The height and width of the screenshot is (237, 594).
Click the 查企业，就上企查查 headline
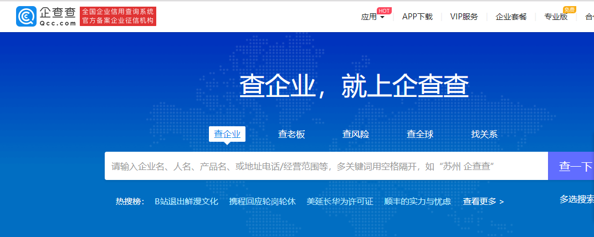pos(354,86)
